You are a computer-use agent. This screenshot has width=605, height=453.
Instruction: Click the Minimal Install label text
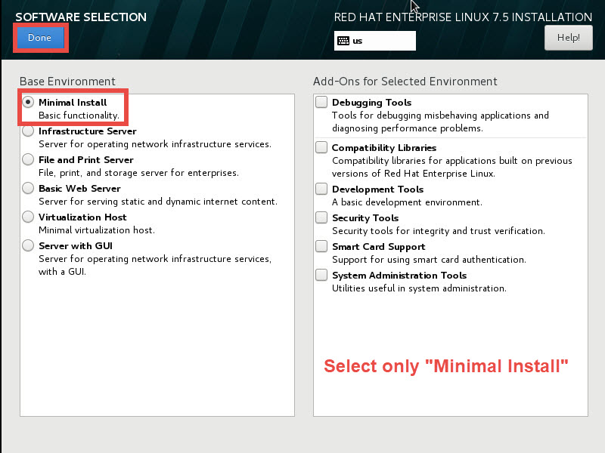coord(73,102)
